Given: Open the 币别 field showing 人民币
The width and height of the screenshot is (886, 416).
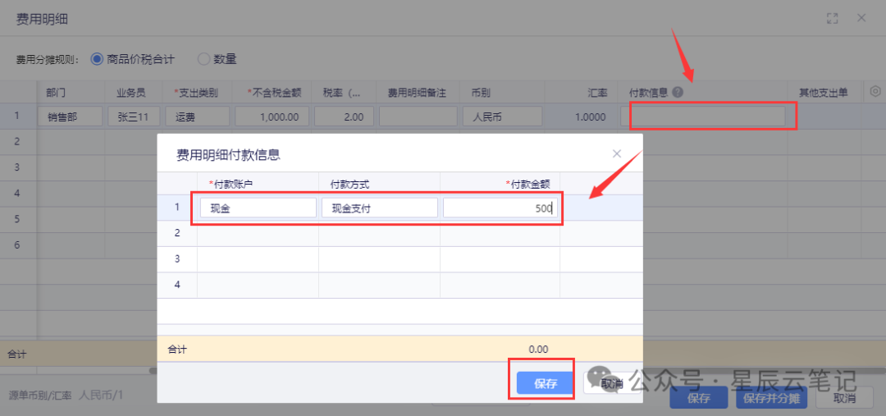Looking at the screenshot, I should [x=501, y=117].
